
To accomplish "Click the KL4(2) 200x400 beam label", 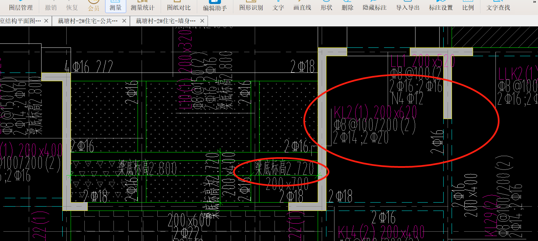I will click(381, 232).
